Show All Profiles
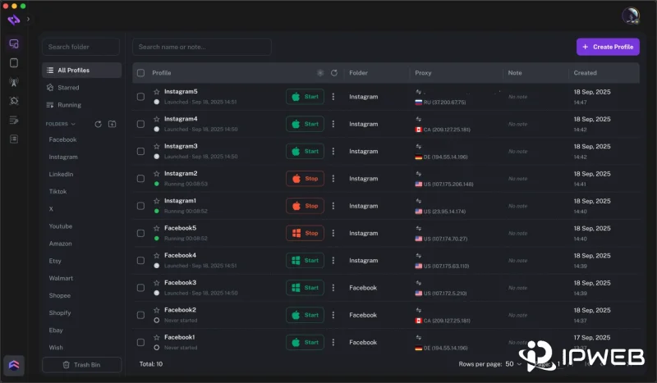Screen dimensions: 657x383 coord(81,71)
